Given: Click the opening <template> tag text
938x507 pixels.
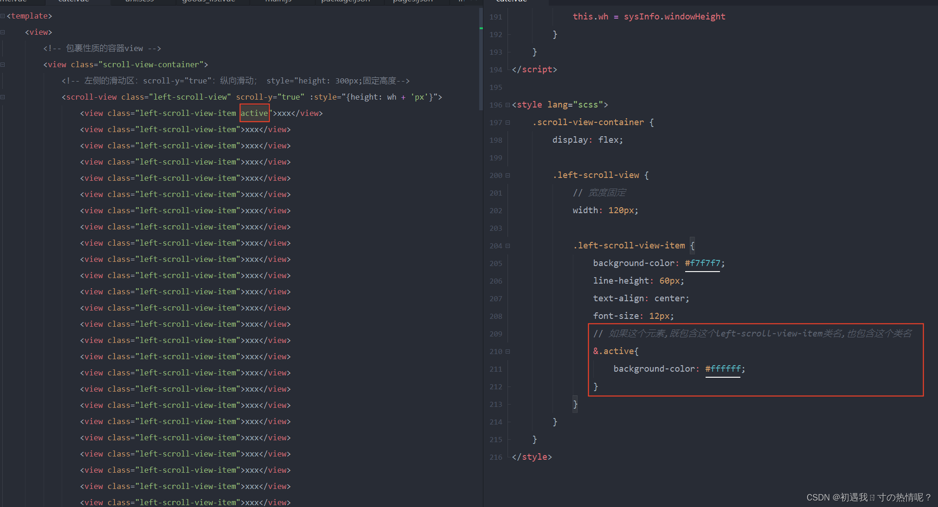Looking at the screenshot, I should tap(29, 16).
